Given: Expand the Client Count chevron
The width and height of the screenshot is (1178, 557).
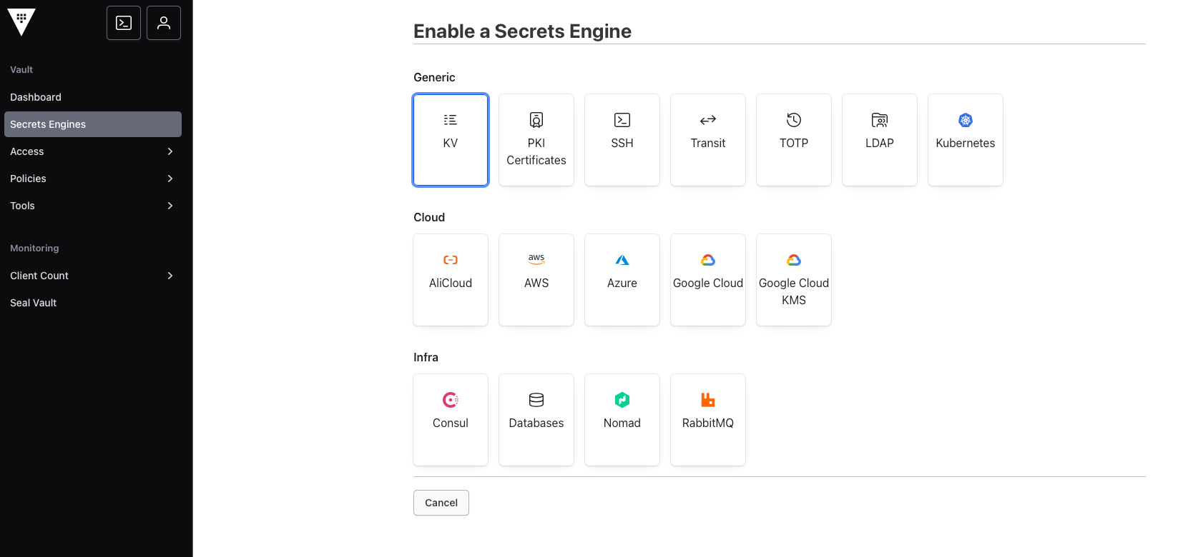Looking at the screenshot, I should pos(170,276).
